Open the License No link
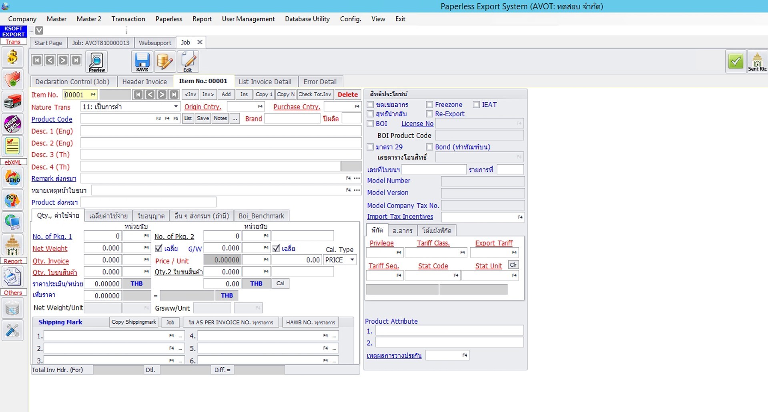768x412 pixels. (x=417, y=123)
